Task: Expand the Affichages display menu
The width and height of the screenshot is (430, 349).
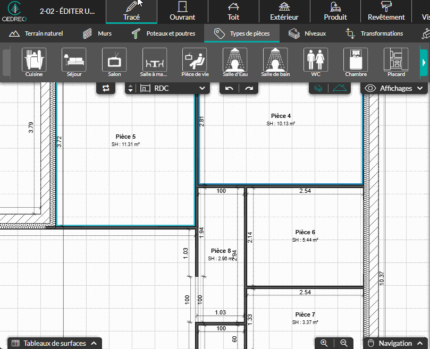Action: click(x=395, y=88)
